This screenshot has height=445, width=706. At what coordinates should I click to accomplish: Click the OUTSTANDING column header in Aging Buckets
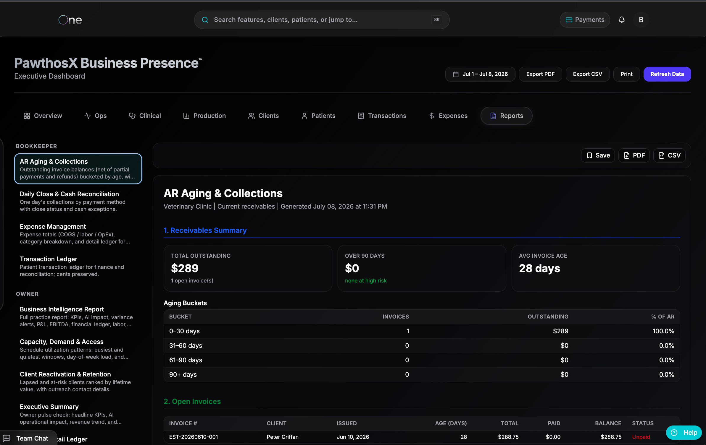548,317
